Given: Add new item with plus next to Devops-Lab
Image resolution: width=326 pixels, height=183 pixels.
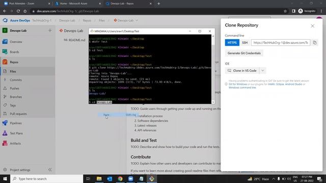Looking at the screenshot, I should [x=50, y=30].
